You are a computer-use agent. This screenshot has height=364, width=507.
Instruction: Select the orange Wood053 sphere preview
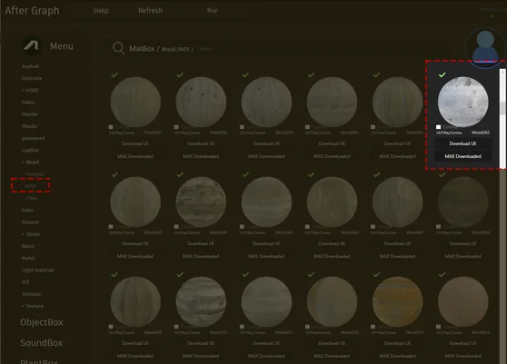point(397,301)
